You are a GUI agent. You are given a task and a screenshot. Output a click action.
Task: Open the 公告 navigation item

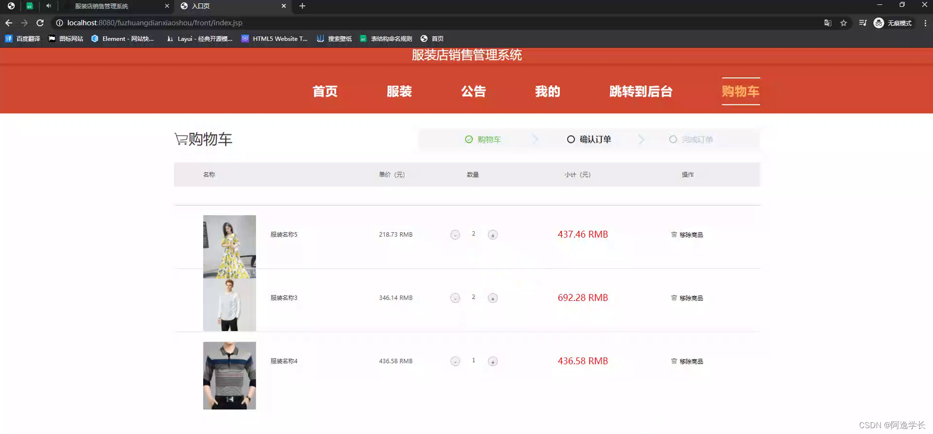coord(473,91)
